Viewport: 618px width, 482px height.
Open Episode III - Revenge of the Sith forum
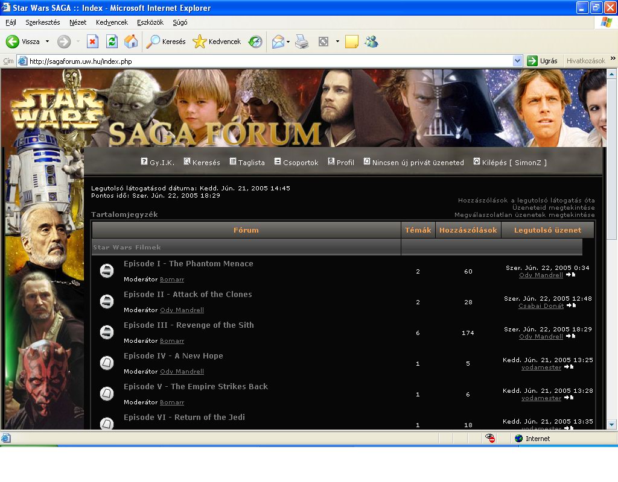point(189,325)
